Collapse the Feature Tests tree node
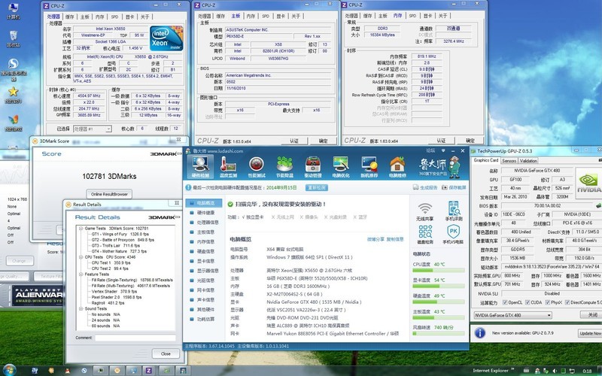 [x=81, y=274]
